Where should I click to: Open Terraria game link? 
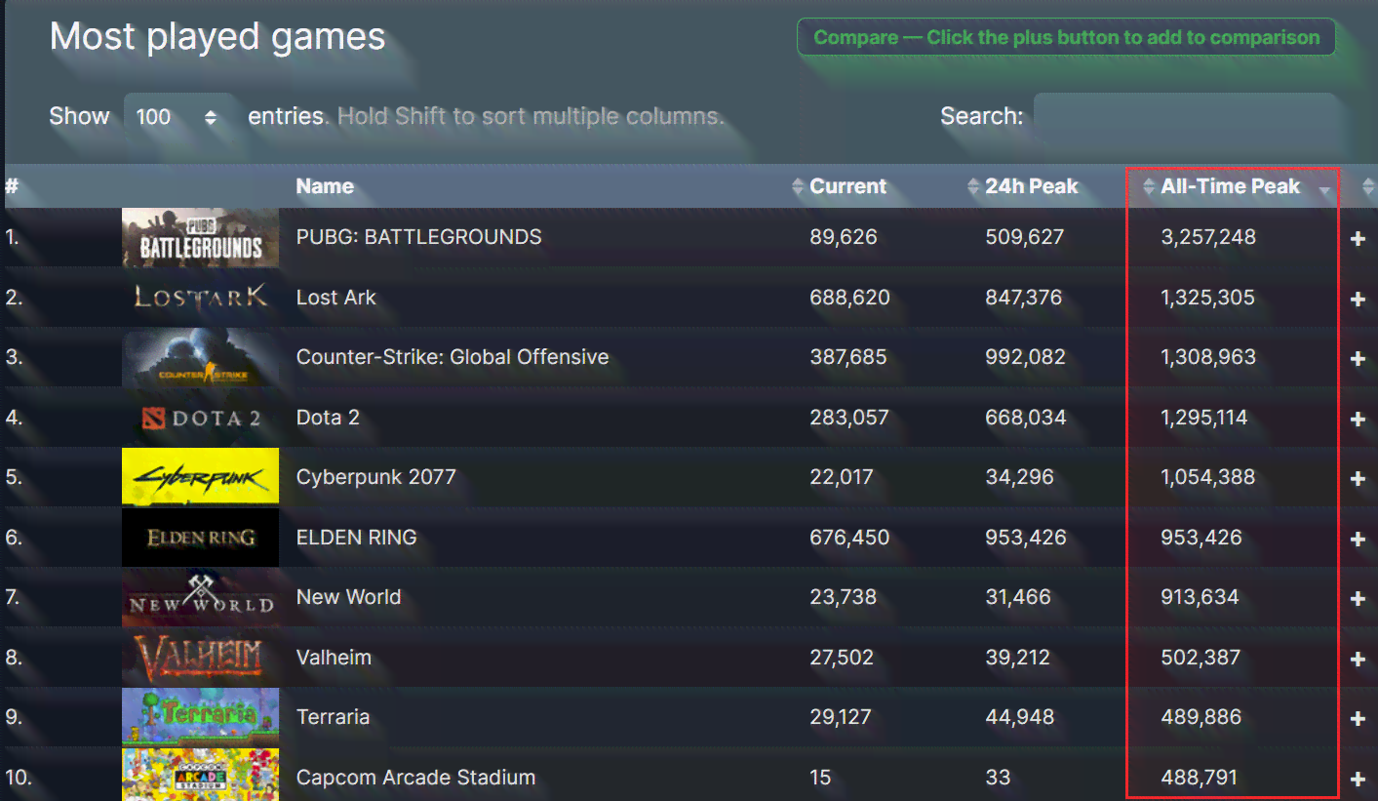point(333,717)
